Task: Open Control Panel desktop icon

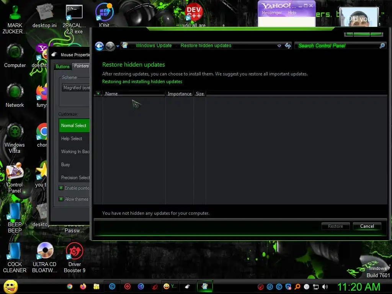Action: 15,178
